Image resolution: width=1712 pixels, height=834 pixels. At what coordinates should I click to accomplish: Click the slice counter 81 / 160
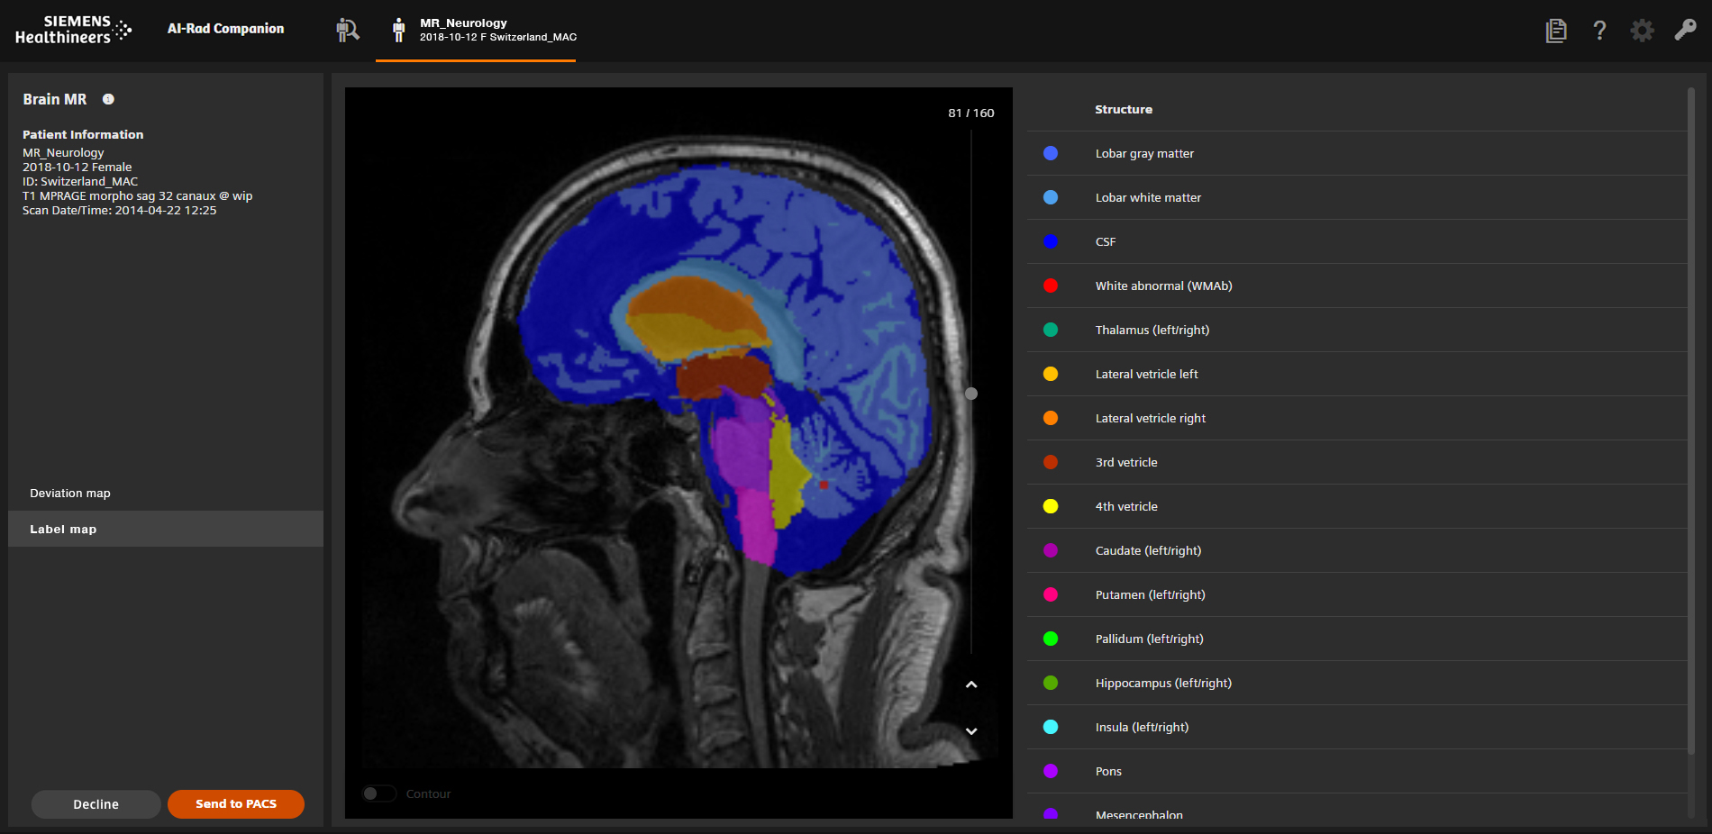click(x=970, y=113)
